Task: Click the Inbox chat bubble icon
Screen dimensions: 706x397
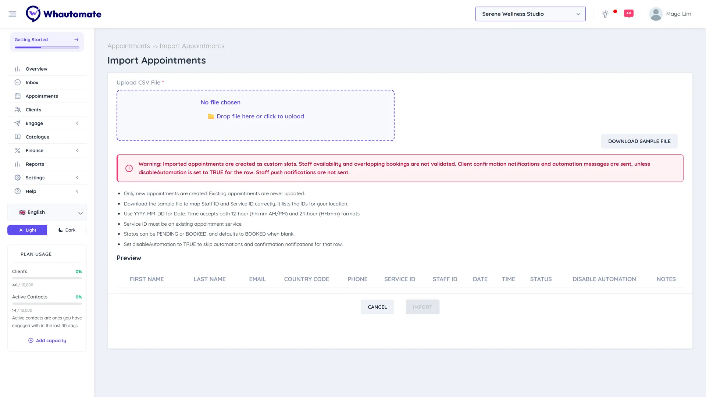Action: pos(18,83)
